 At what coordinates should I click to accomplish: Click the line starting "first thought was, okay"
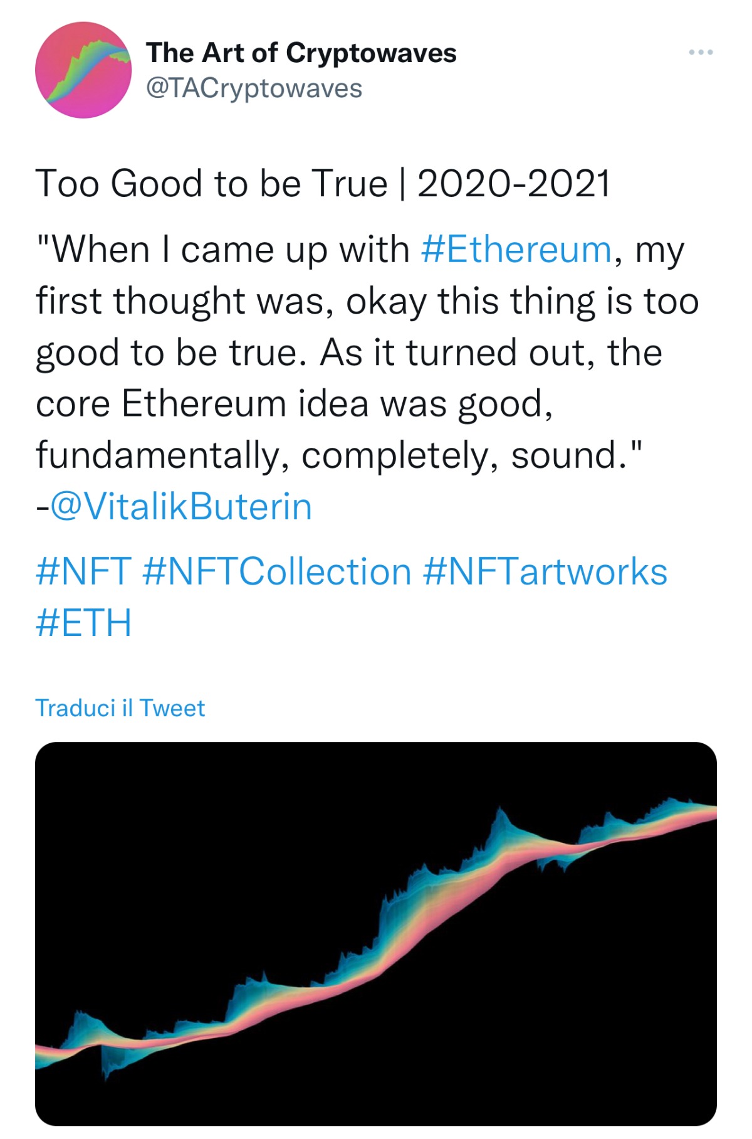(367, 301)
